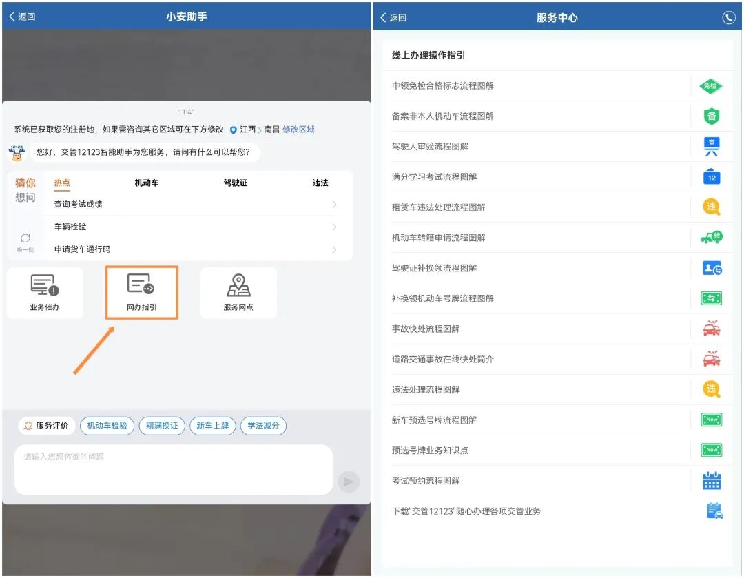Open 申领免检合格标志流程图解
Image resolution: width=744 pixels, height=578 pixels.
point(557,86)
